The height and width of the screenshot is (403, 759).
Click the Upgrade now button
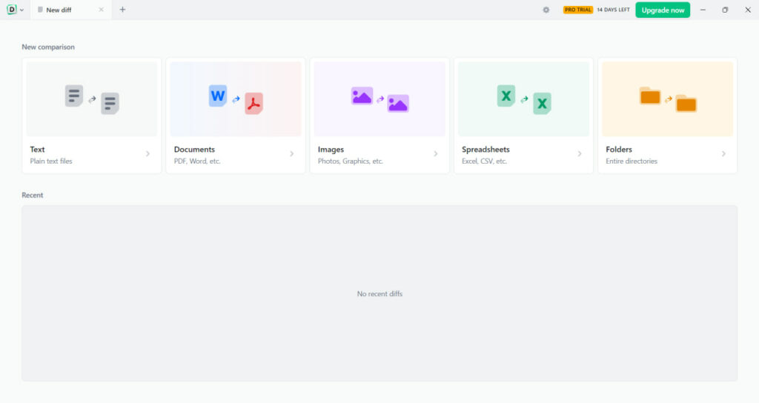tap(663, 10)
